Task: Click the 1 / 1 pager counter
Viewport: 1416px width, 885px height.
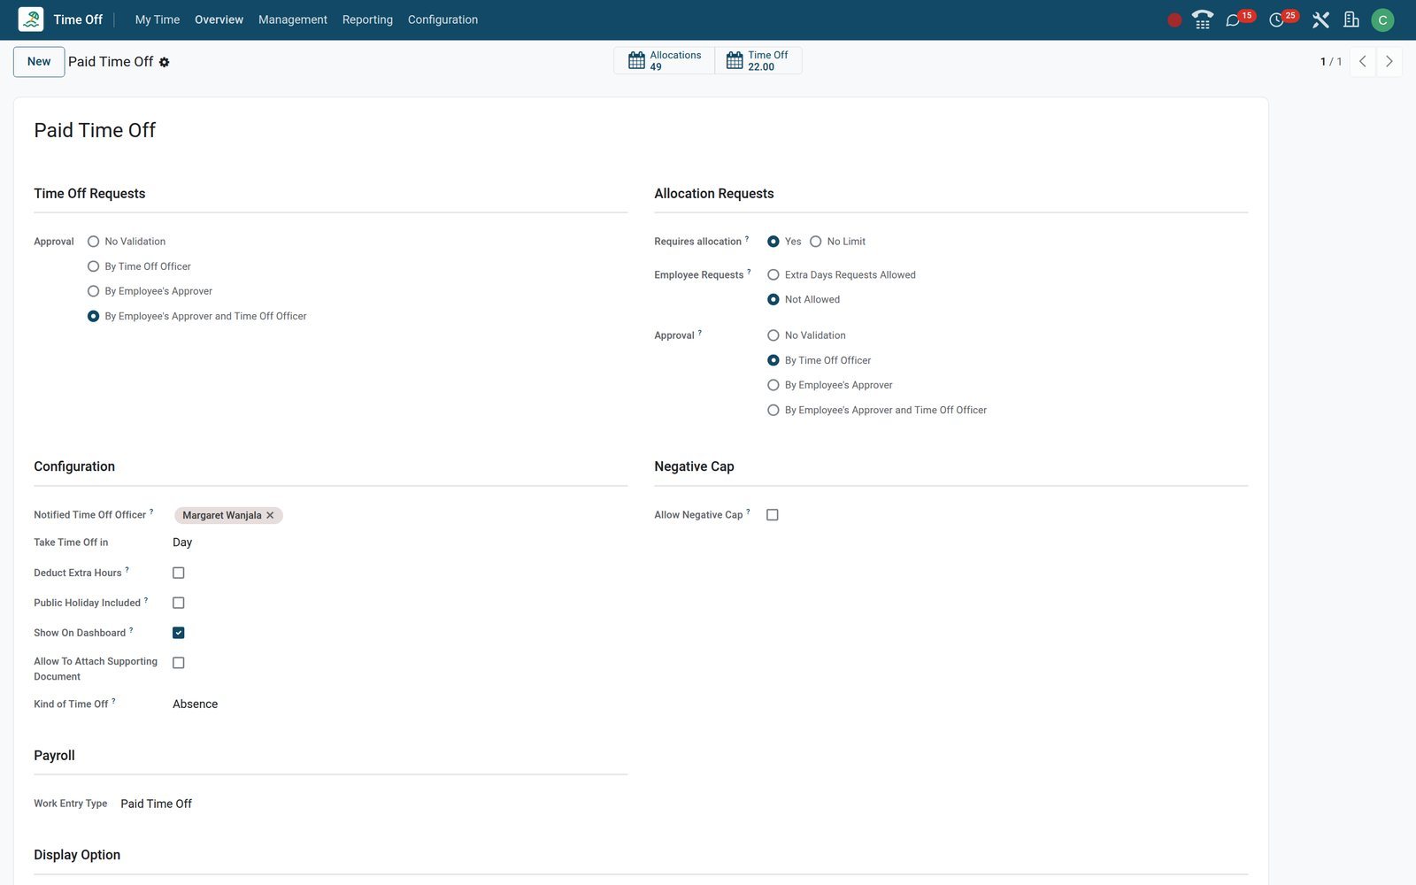Action: pos(1330,62)
